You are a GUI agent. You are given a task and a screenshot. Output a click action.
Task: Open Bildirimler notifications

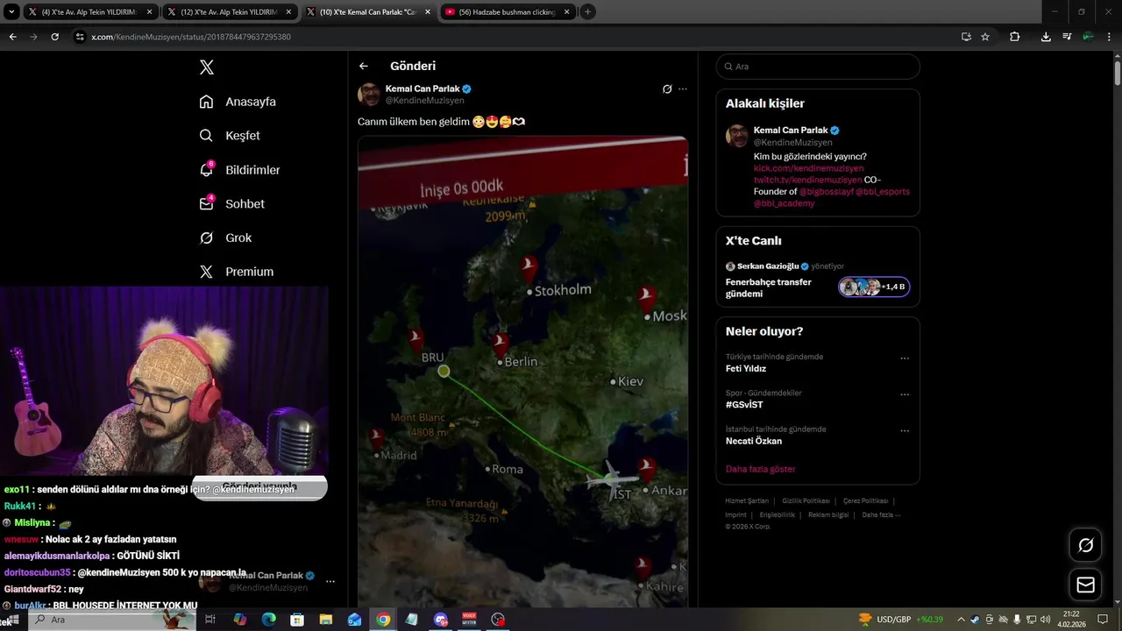(239, 170)
